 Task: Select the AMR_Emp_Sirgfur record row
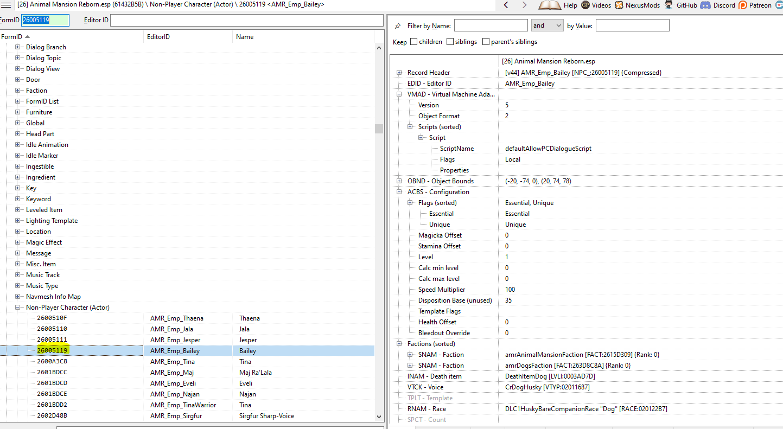click(187, 416)
